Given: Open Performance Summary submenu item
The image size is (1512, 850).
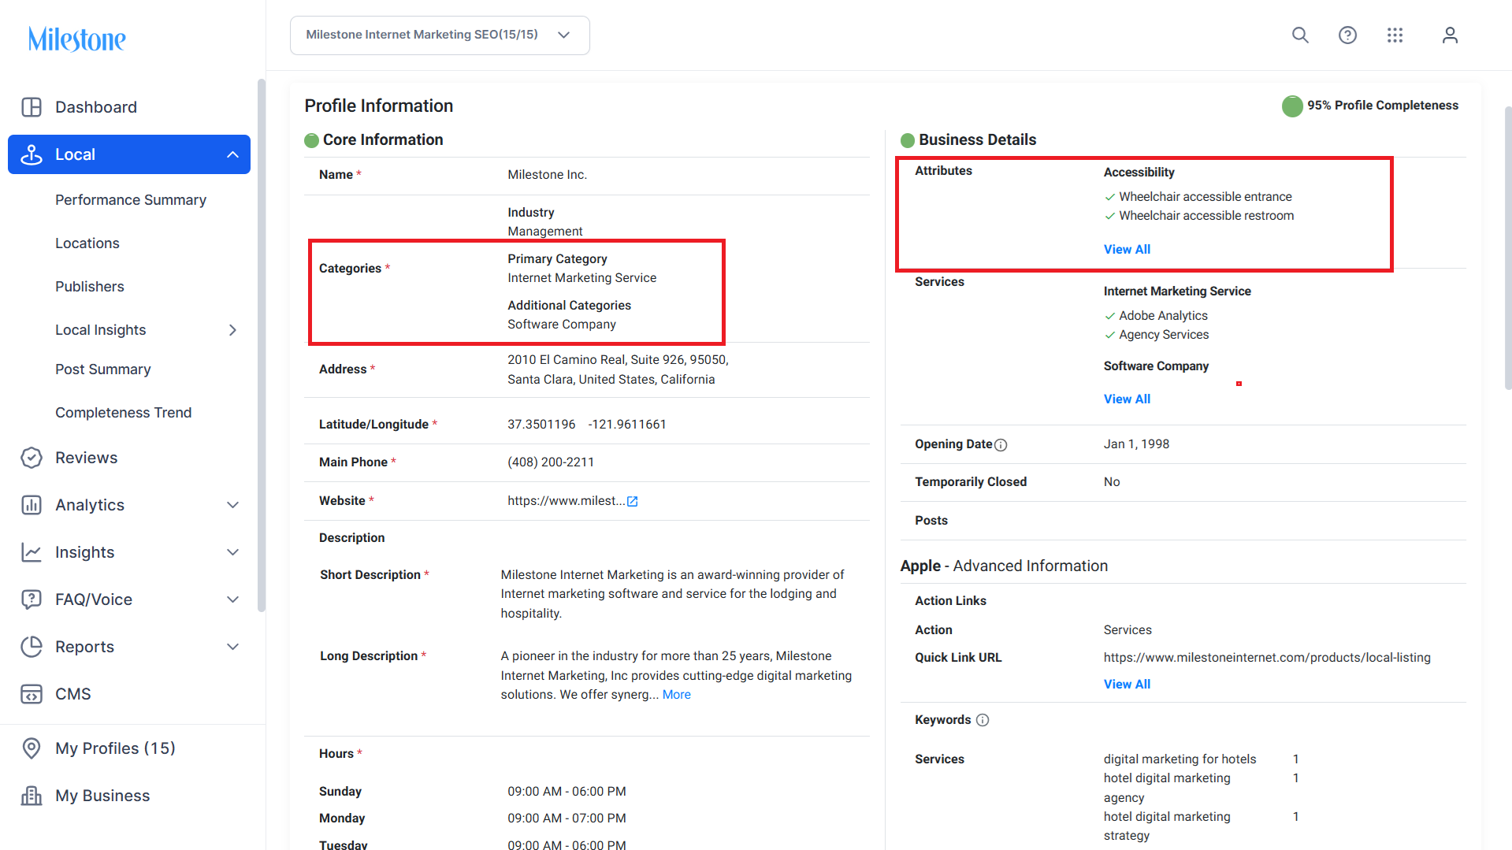Looking at the screenshot, I should 131,200.
